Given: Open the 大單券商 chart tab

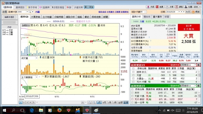Looking at the screenshot, I should pyautogui.click(x=36, y=17).
